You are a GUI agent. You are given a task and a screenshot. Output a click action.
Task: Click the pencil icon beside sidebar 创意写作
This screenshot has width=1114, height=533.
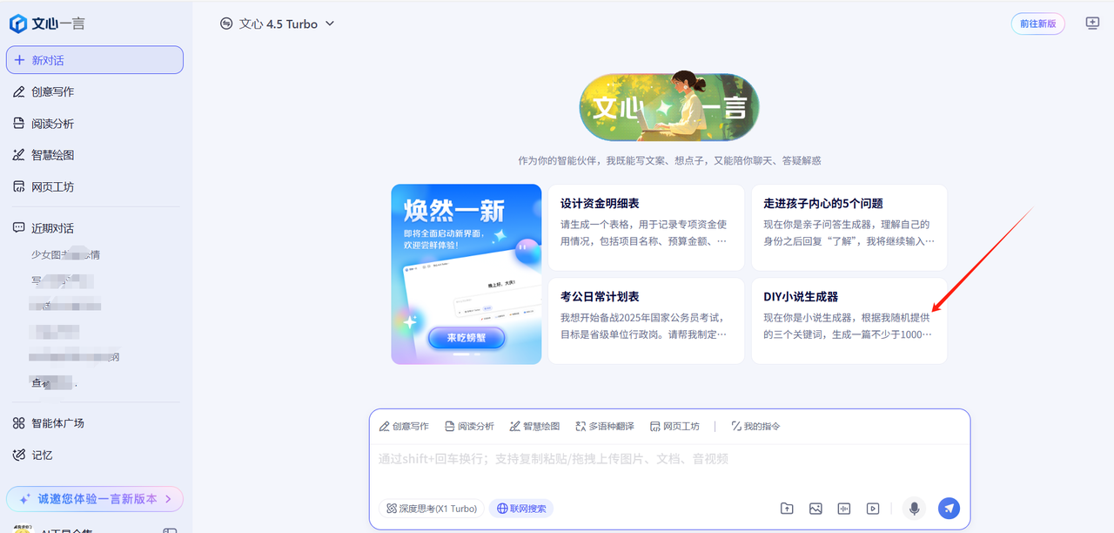pos(18,91)
